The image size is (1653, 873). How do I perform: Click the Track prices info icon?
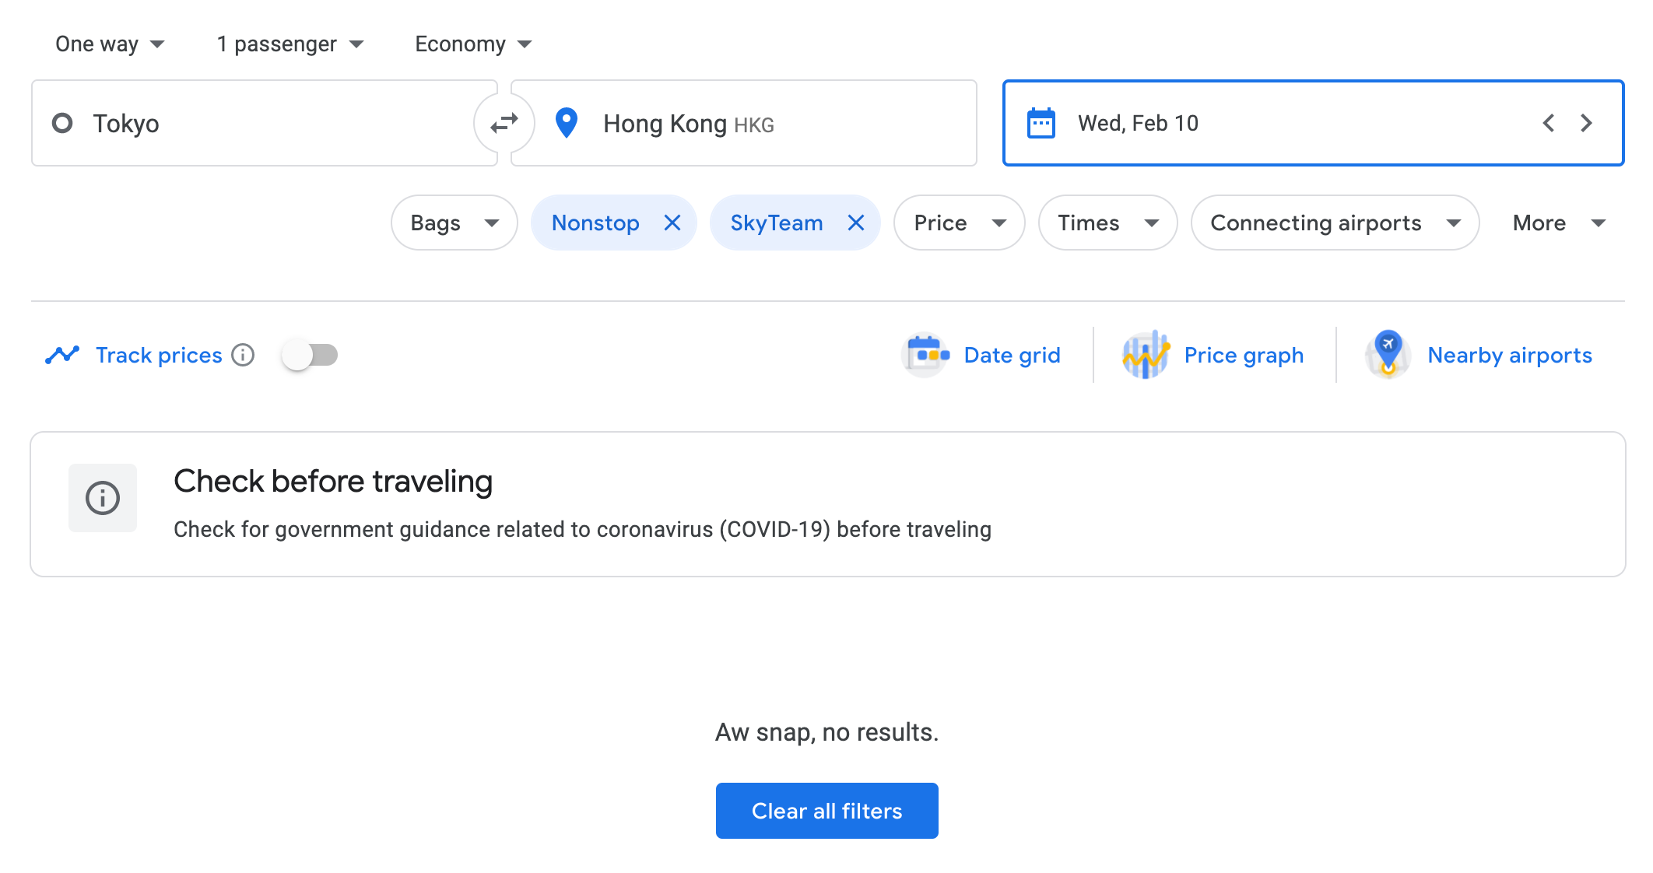[244, 356]
